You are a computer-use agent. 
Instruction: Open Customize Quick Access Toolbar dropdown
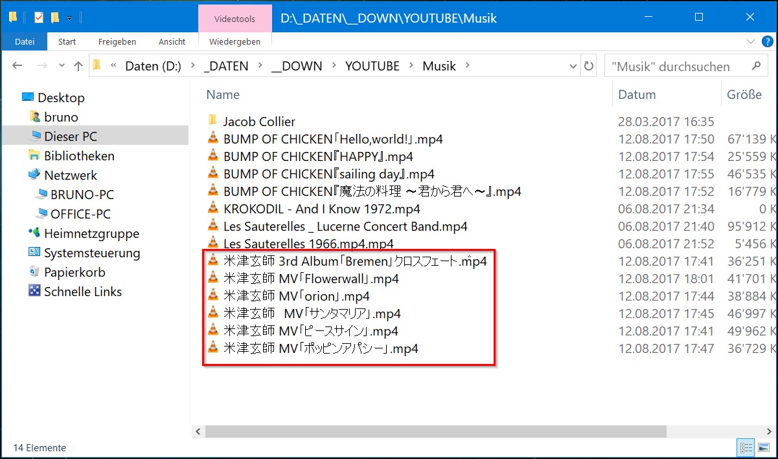pyautogui.click(x=70, y=18)
